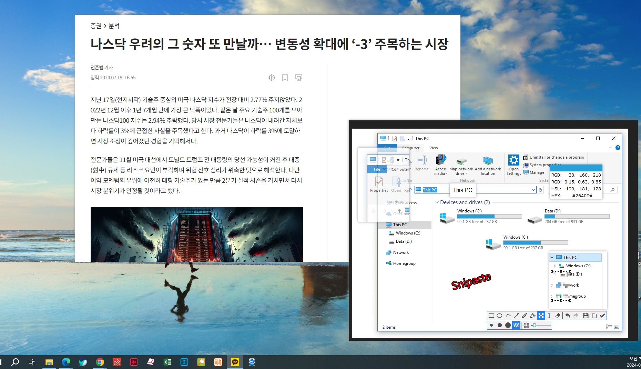Open the address bar dropdown
641x369 pixels.
coord(533,190)
